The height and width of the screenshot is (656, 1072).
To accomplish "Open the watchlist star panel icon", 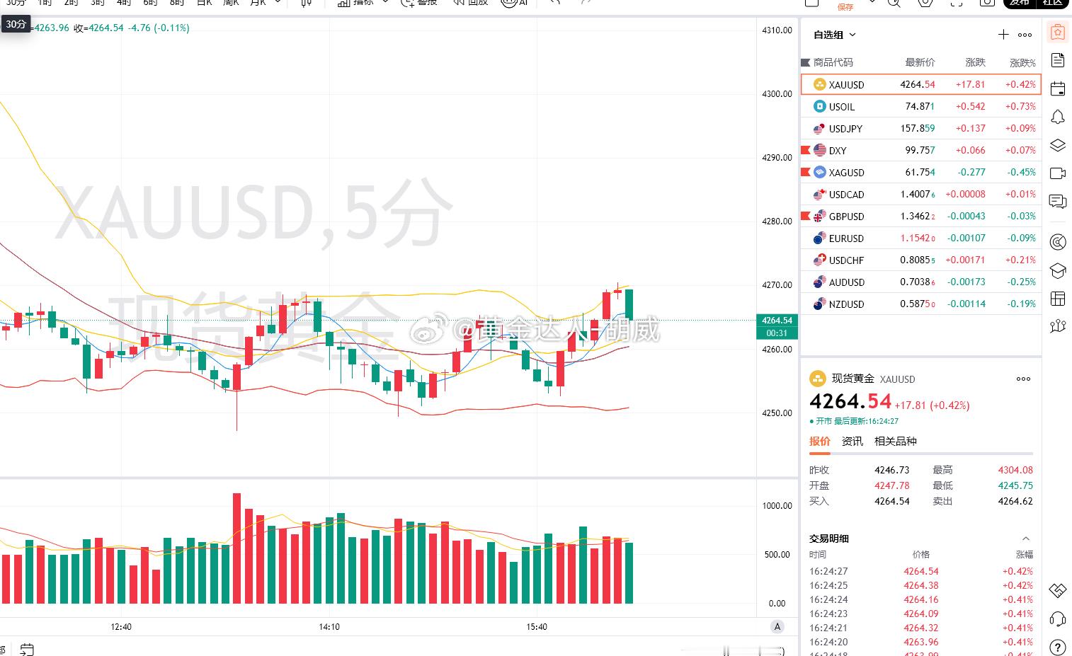I will click(1058, 33).
